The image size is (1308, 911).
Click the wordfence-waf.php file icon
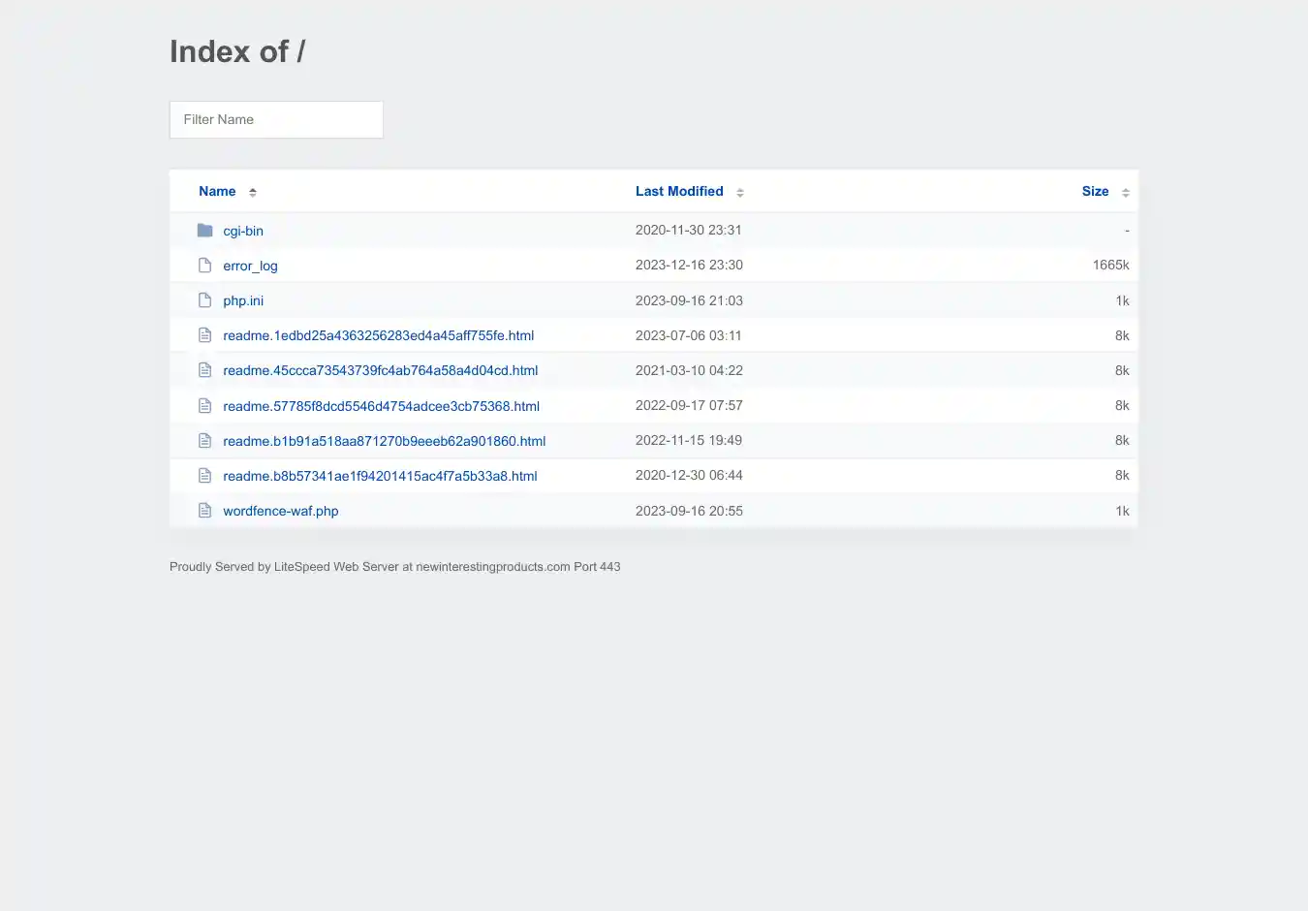204,511
